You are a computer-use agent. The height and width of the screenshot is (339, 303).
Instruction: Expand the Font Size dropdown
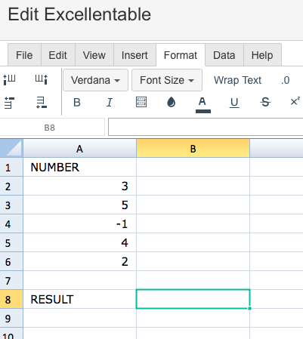click(x=167, y=80)
